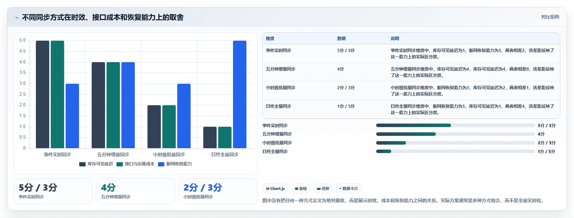Click the 日终全量同步 table row name
The width and height of the screenshot is (574, 218).
point(278,106)
